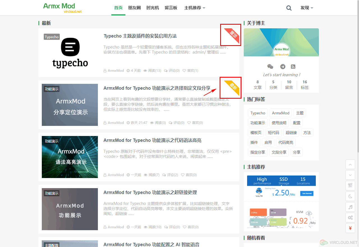Select the 模板页 hot tag
Image resolution: width=359 pixels, height=247 pixels.
256,133
